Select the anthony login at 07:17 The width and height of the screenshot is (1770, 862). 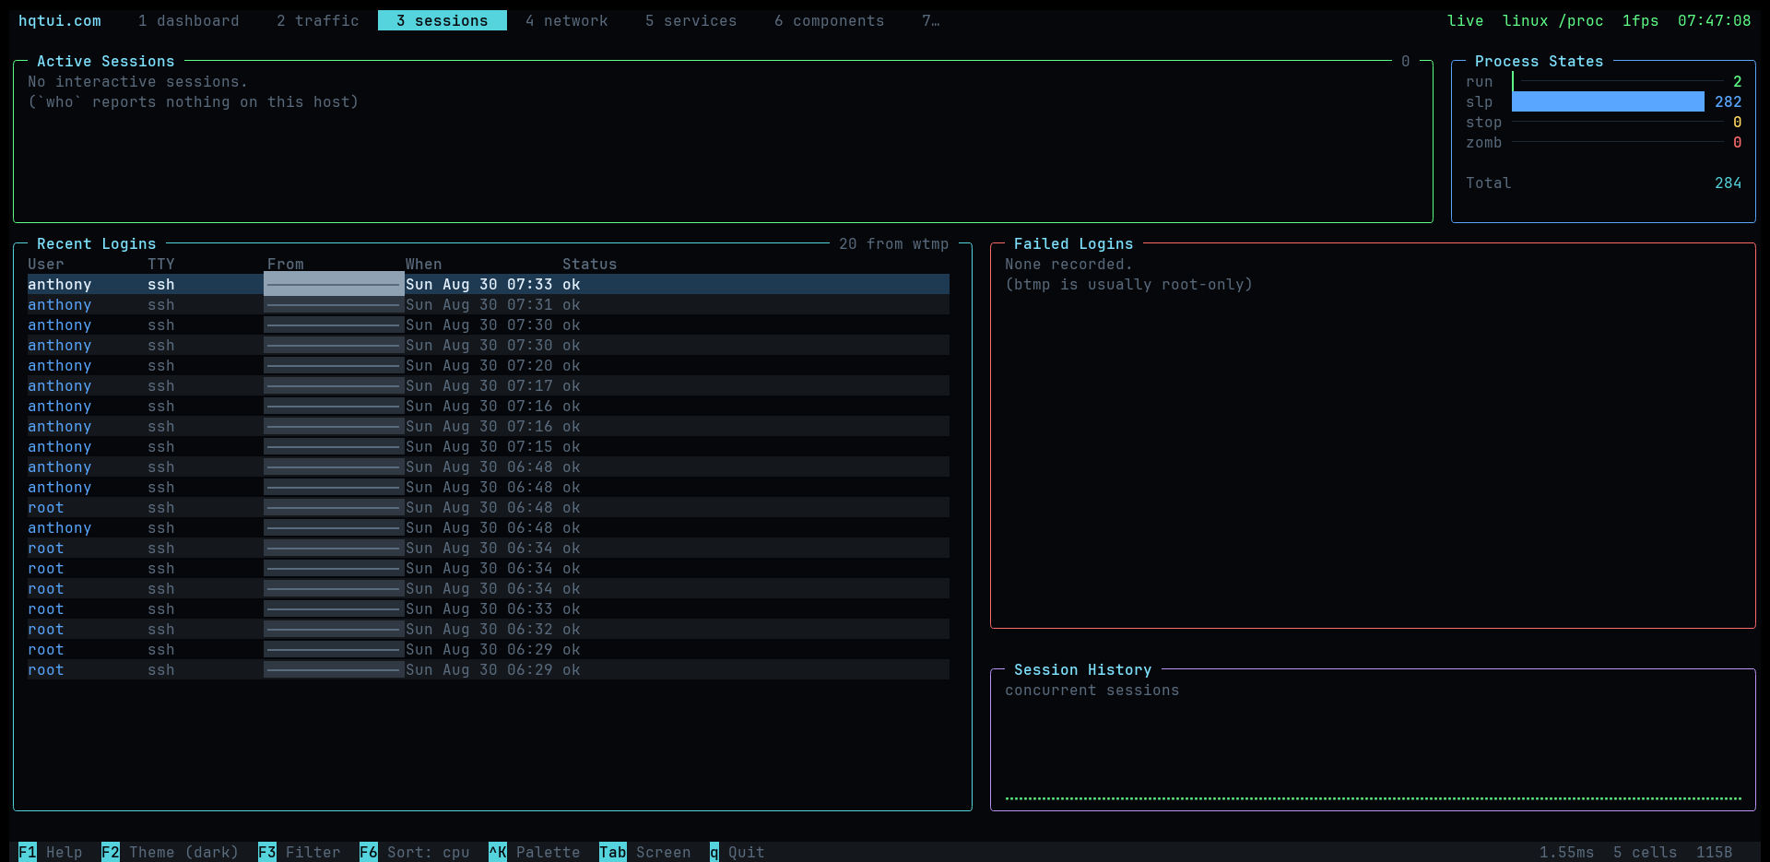(489, 385)
